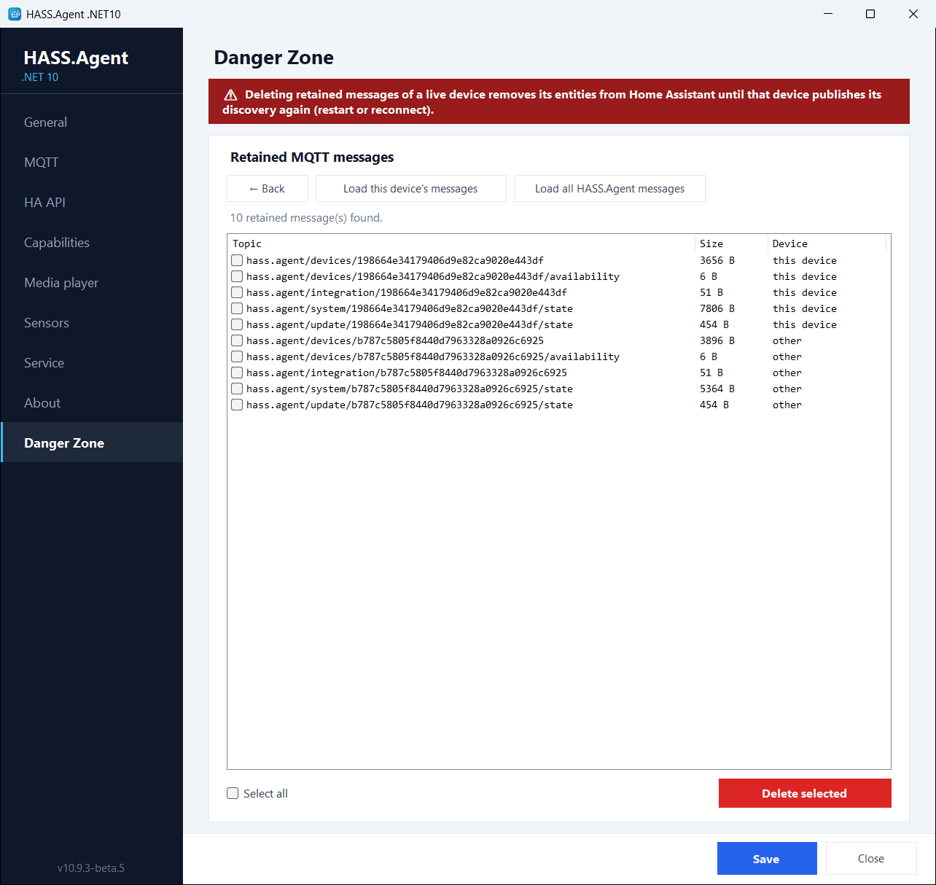
Task: Toggle the Select all checkbox
Action: 233,793
